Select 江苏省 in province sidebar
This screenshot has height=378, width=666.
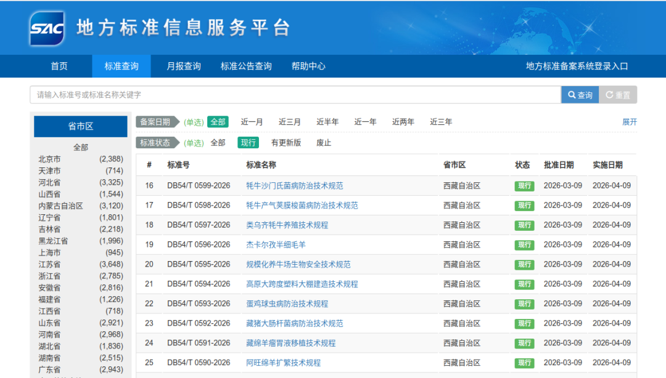(49, 264)
